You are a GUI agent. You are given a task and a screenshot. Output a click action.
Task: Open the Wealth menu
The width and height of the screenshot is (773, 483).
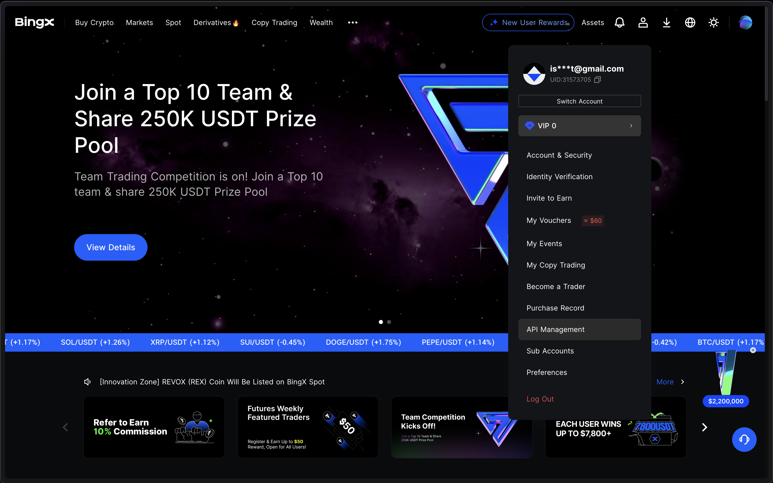(321, 22)
